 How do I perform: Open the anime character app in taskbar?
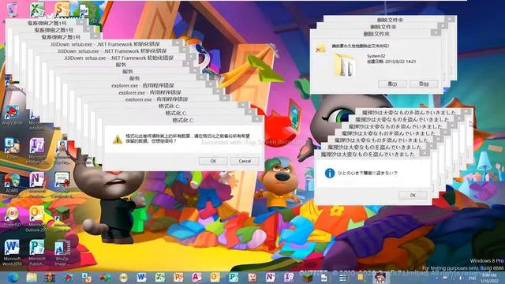pyautogui.click(x=380, y=277)
